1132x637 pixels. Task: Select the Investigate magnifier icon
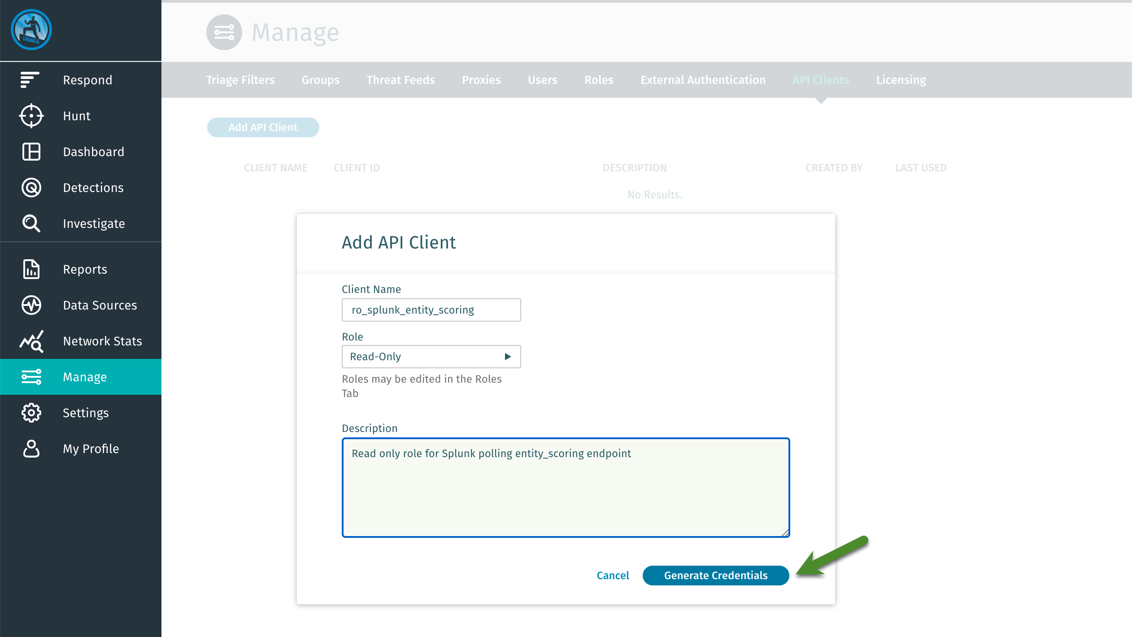pyautogui.click(x=30, y=223)
